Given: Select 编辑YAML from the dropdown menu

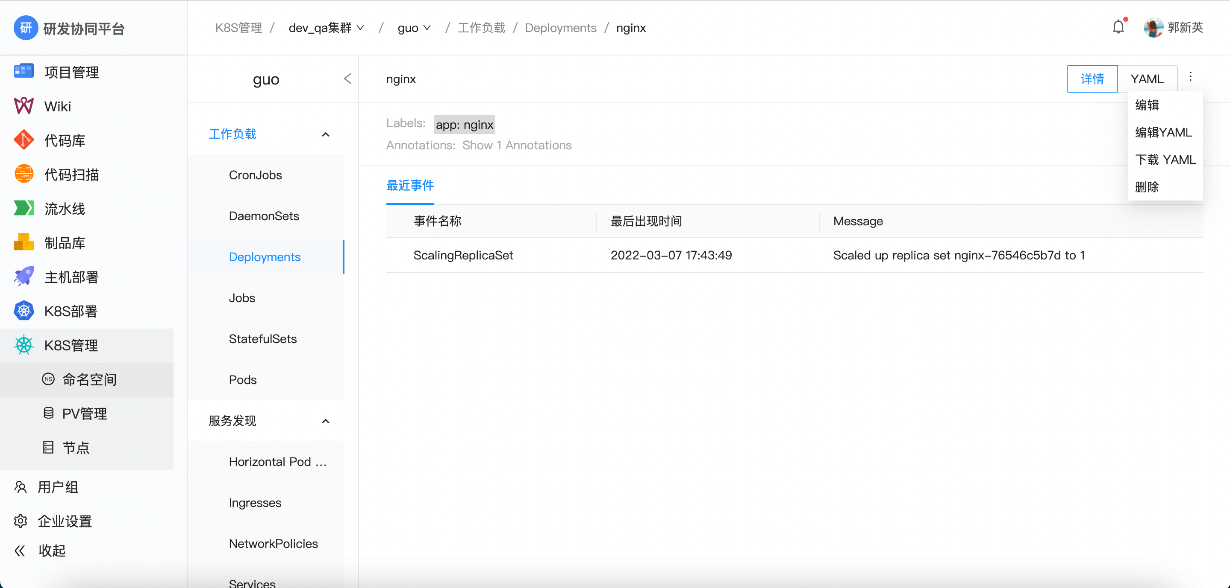Looking at the screenshot, I should point(1163,132).
